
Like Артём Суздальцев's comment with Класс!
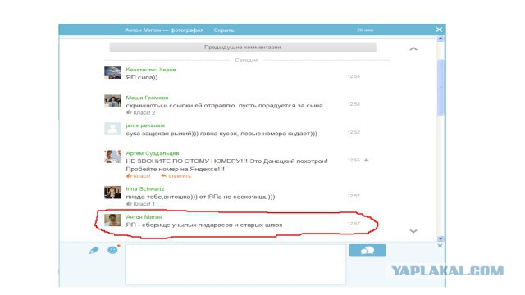pos(139,176)
